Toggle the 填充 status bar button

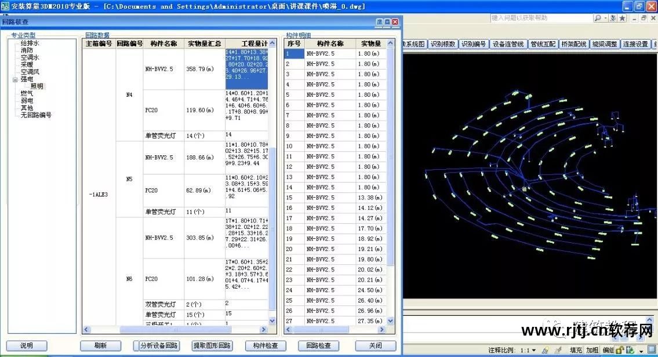pyautogui.click(x=576, y=350)
